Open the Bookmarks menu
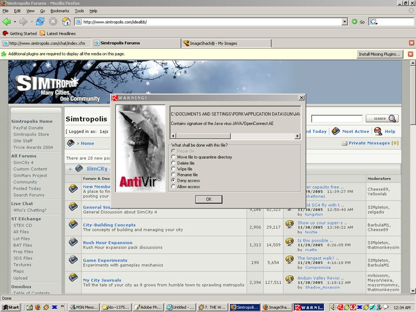Image resolution: width=416 pixels, height=312 pixels. 60,11
